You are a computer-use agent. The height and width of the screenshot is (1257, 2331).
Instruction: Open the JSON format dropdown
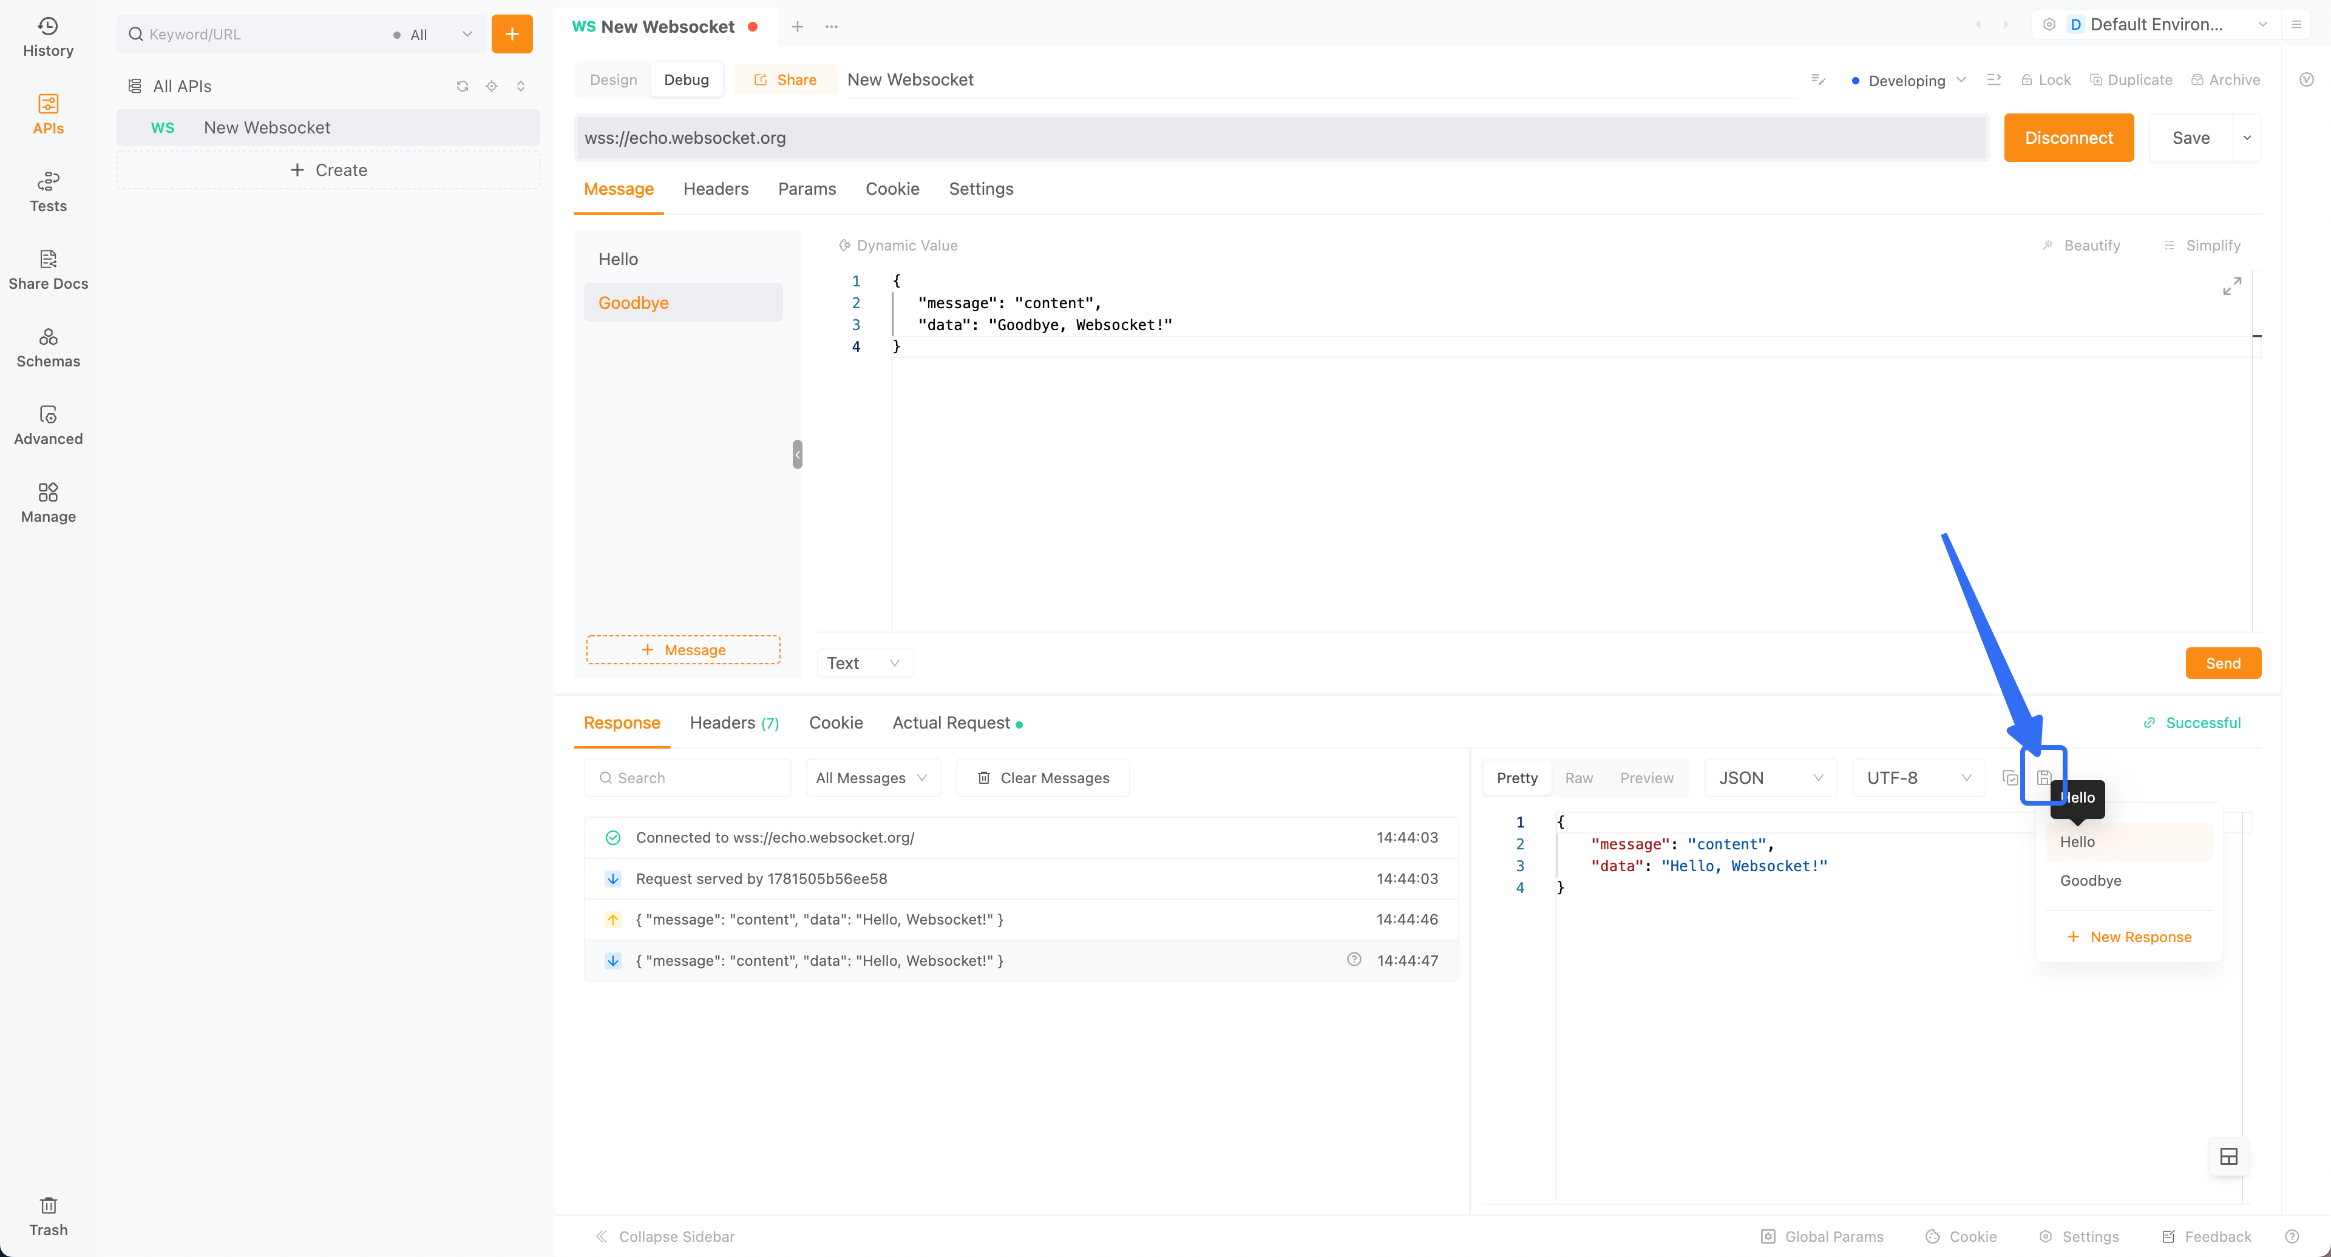click(1770, 778)
